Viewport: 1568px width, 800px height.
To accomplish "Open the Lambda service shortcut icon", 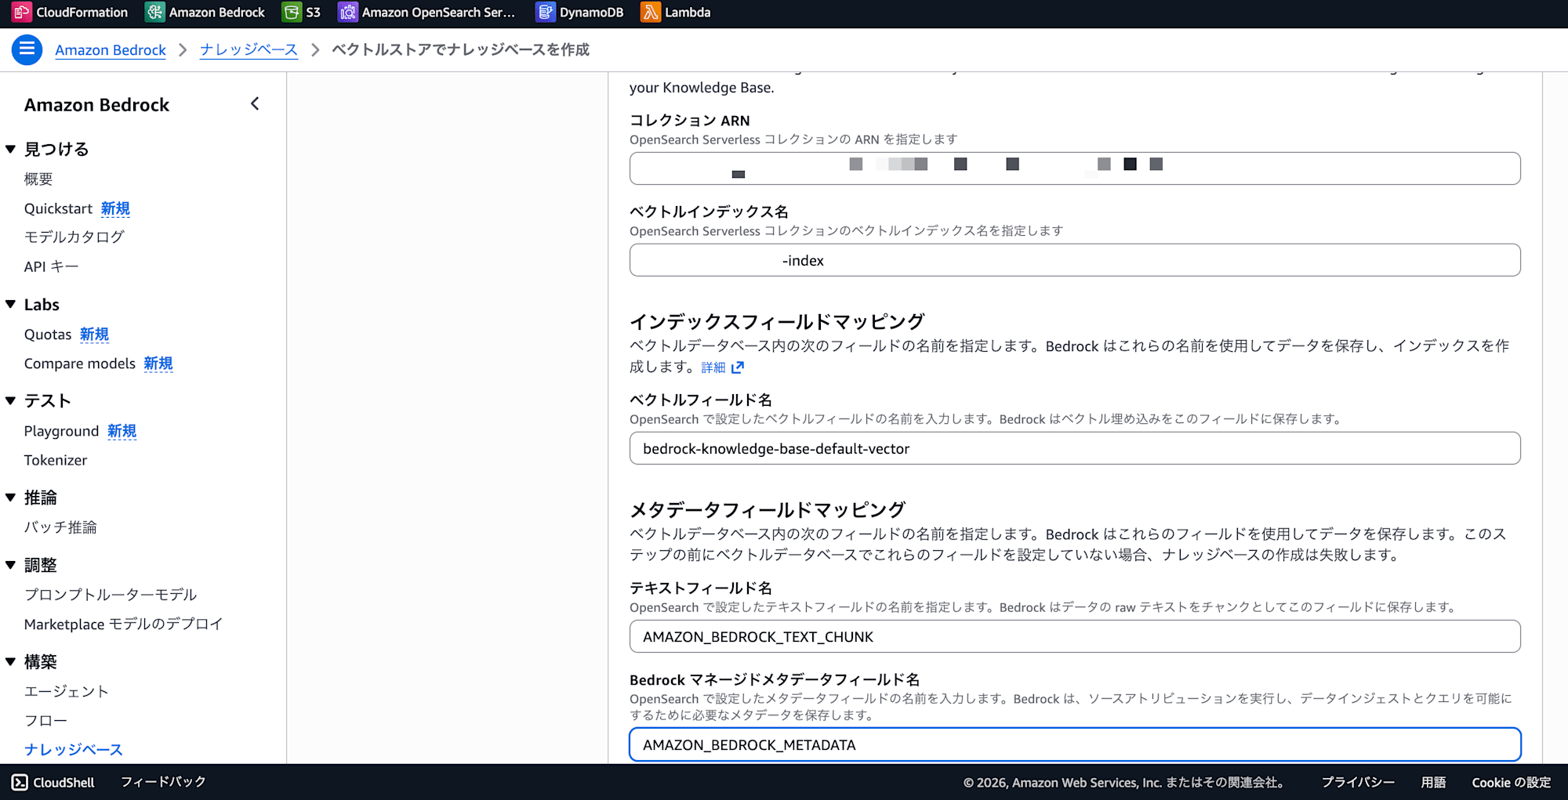I will 650,13.
